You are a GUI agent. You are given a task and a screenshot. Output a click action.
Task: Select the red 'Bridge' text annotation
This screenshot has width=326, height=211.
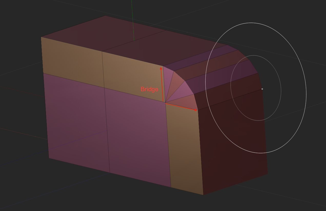149,90
